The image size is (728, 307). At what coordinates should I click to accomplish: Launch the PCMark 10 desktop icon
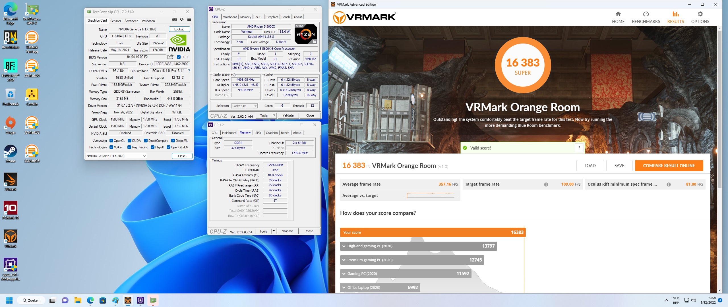point(10,210)
